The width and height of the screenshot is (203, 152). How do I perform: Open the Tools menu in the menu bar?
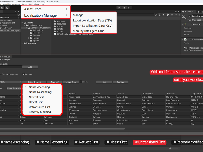point(30,4)
